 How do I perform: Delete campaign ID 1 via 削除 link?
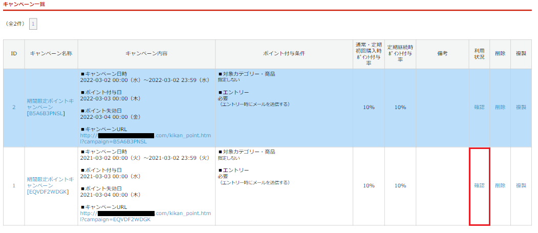[x=500, y=185]
